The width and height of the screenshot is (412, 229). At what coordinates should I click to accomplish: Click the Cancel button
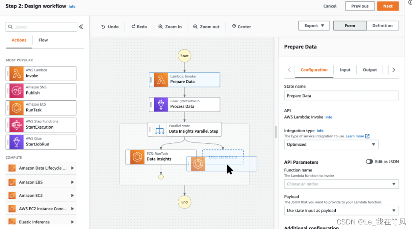(330, 6)
